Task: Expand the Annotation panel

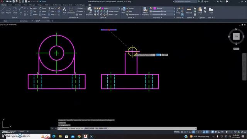Action: pyautogui.click(x=73, y=18)
